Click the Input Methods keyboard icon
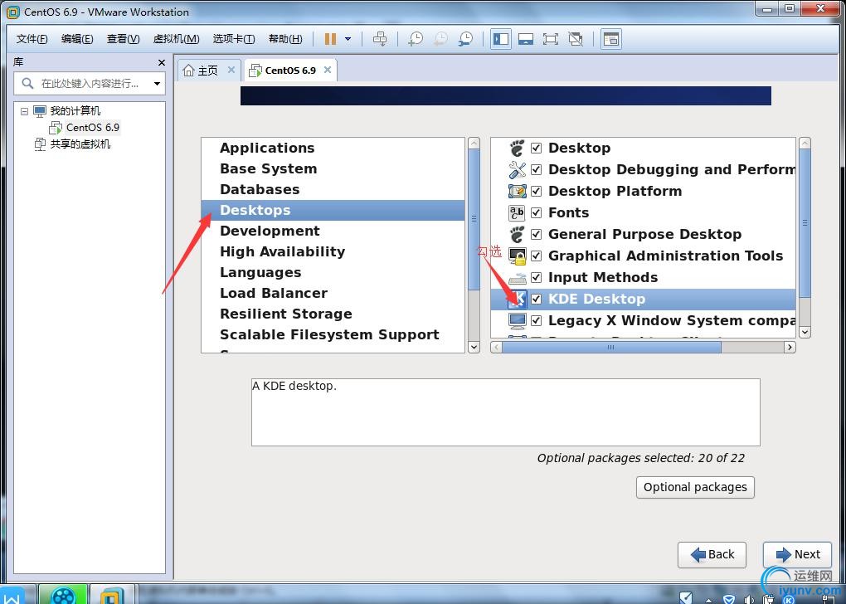The width and height of the screenshot is (846, 604). point(517,278)
